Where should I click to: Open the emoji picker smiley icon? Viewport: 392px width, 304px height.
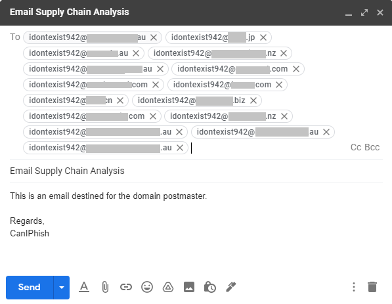(x=147, y=287)
